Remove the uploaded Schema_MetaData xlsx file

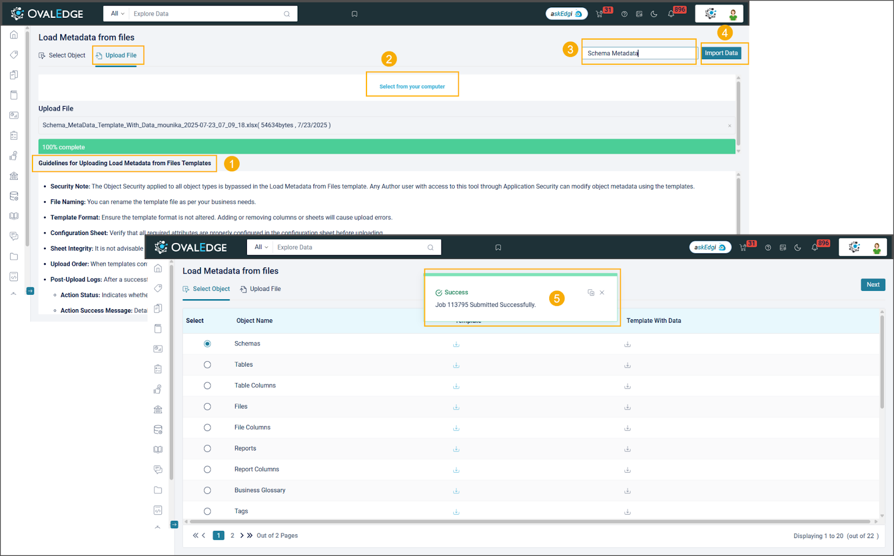(x=730, y=126)
